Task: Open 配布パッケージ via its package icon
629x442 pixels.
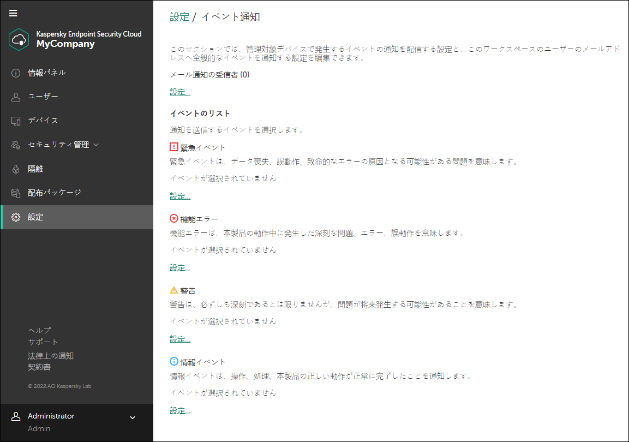Action: click(16, 192)
